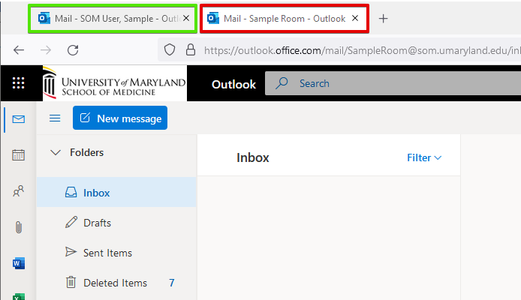Toggle the hamburger navigation pane button
Viewport: 521px width, 300px height.
pos(55,118)
